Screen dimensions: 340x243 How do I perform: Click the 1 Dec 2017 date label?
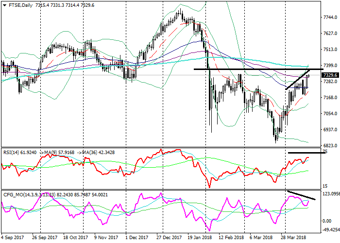coord(137,238)
